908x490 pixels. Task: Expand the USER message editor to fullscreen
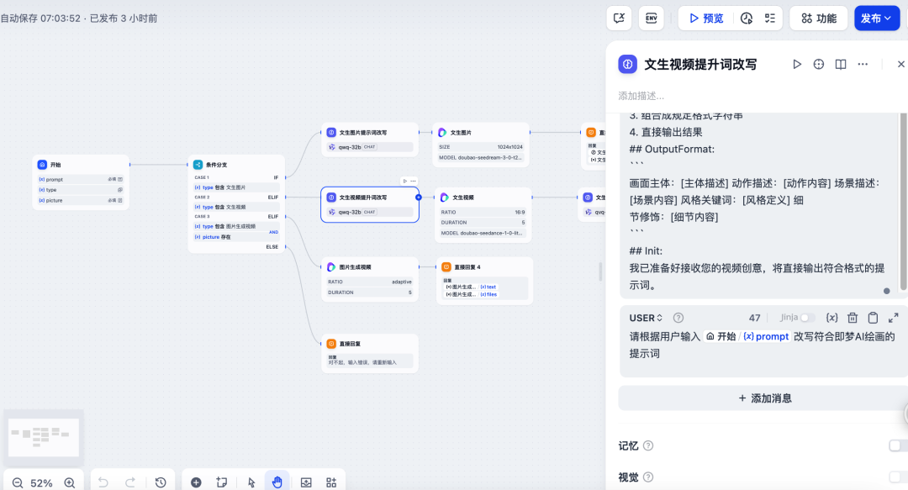[x=893, y=318]
